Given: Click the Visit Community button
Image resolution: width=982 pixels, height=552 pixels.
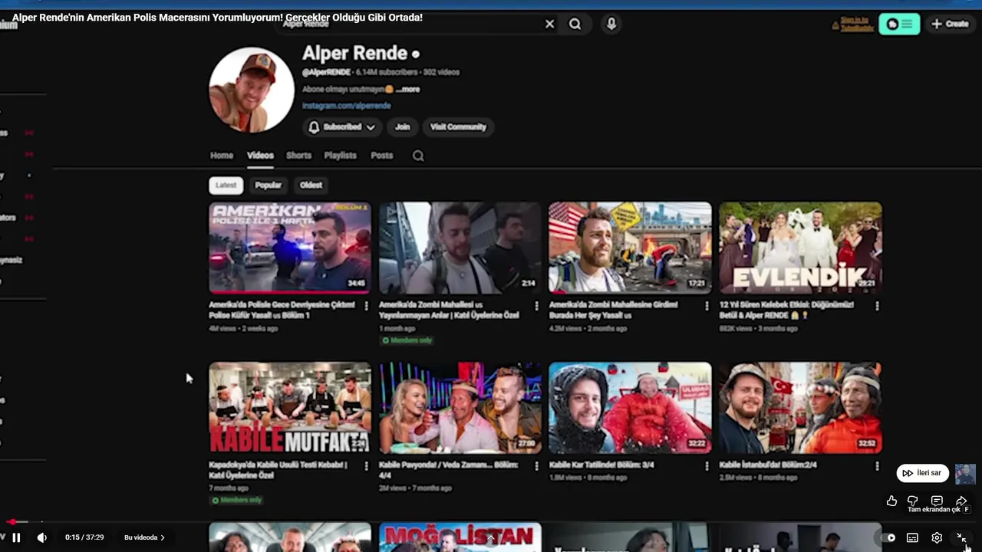Looking at the screenshot, I should coord(458,127).
